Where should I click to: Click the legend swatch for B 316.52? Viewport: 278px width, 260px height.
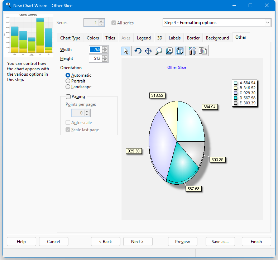pos(235,88)
